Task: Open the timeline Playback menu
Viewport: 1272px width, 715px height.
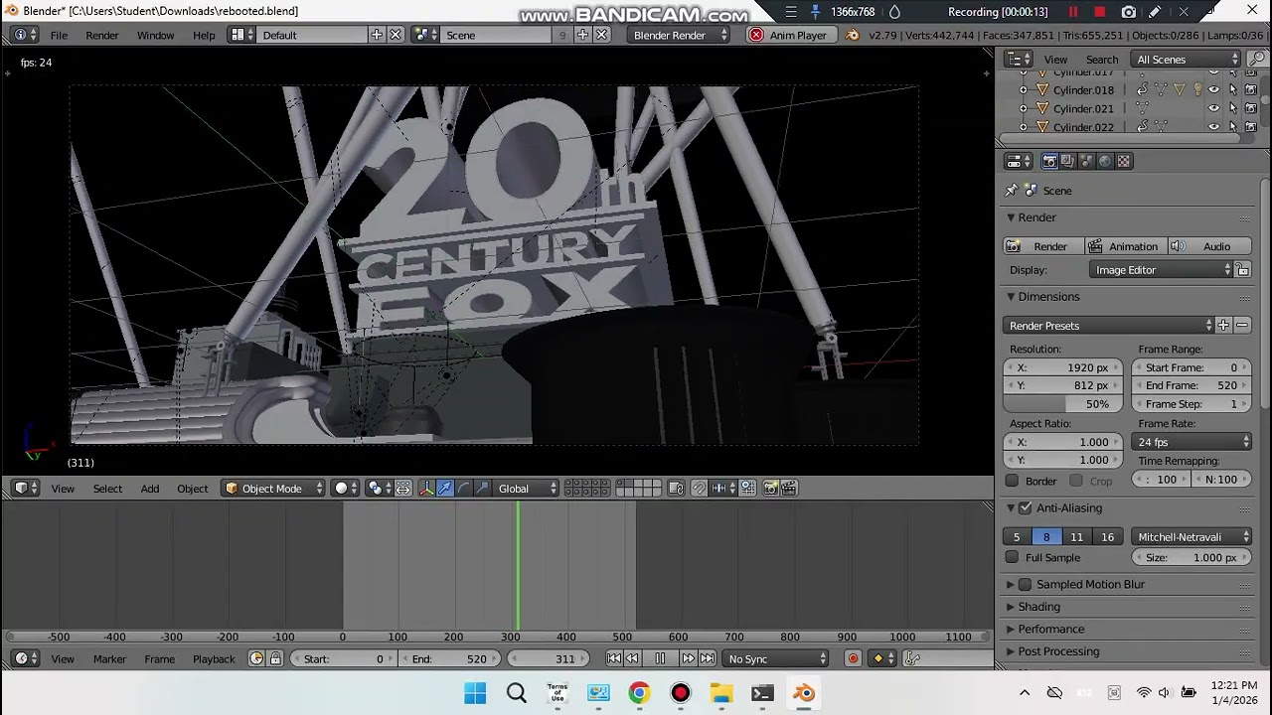Action: (214, 658)
